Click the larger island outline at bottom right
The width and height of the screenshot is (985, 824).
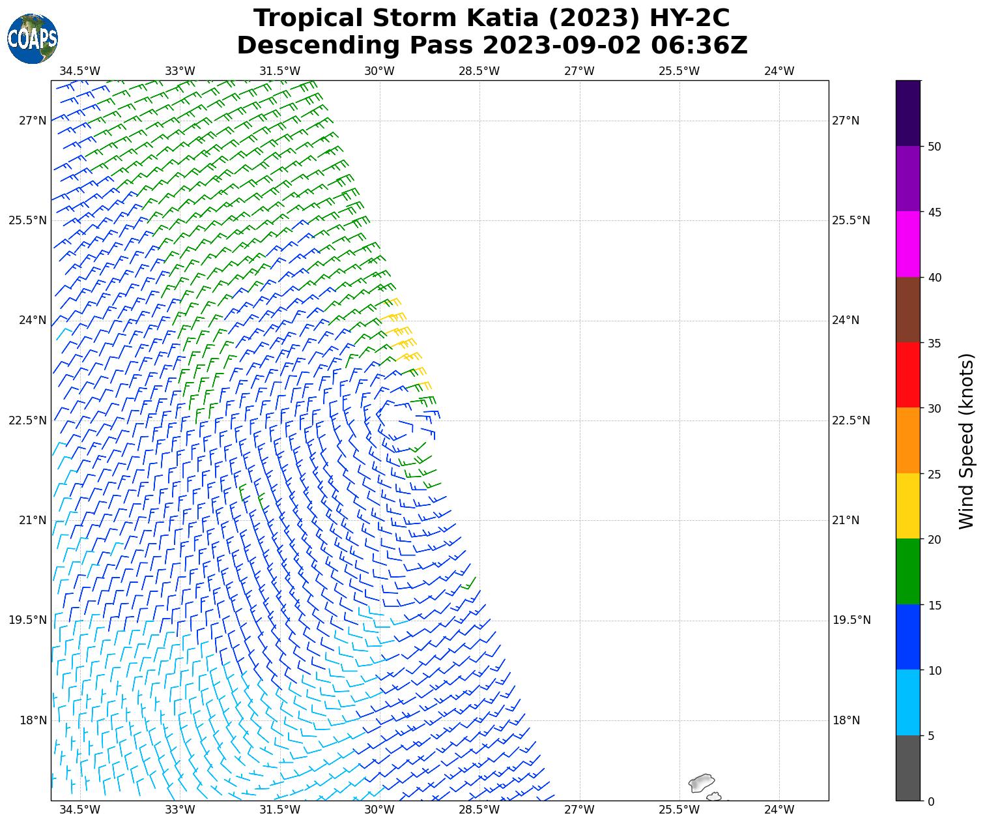click(x=702, y=782)
